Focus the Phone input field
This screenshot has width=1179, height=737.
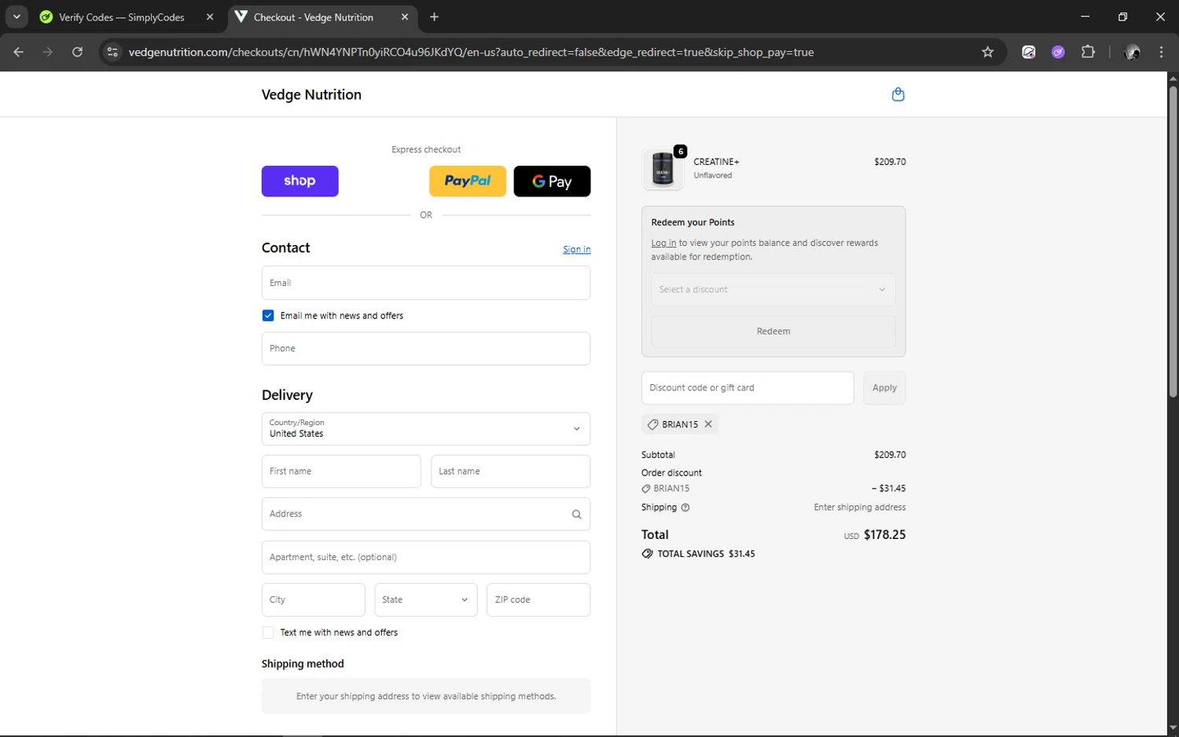tap(426, 349)
